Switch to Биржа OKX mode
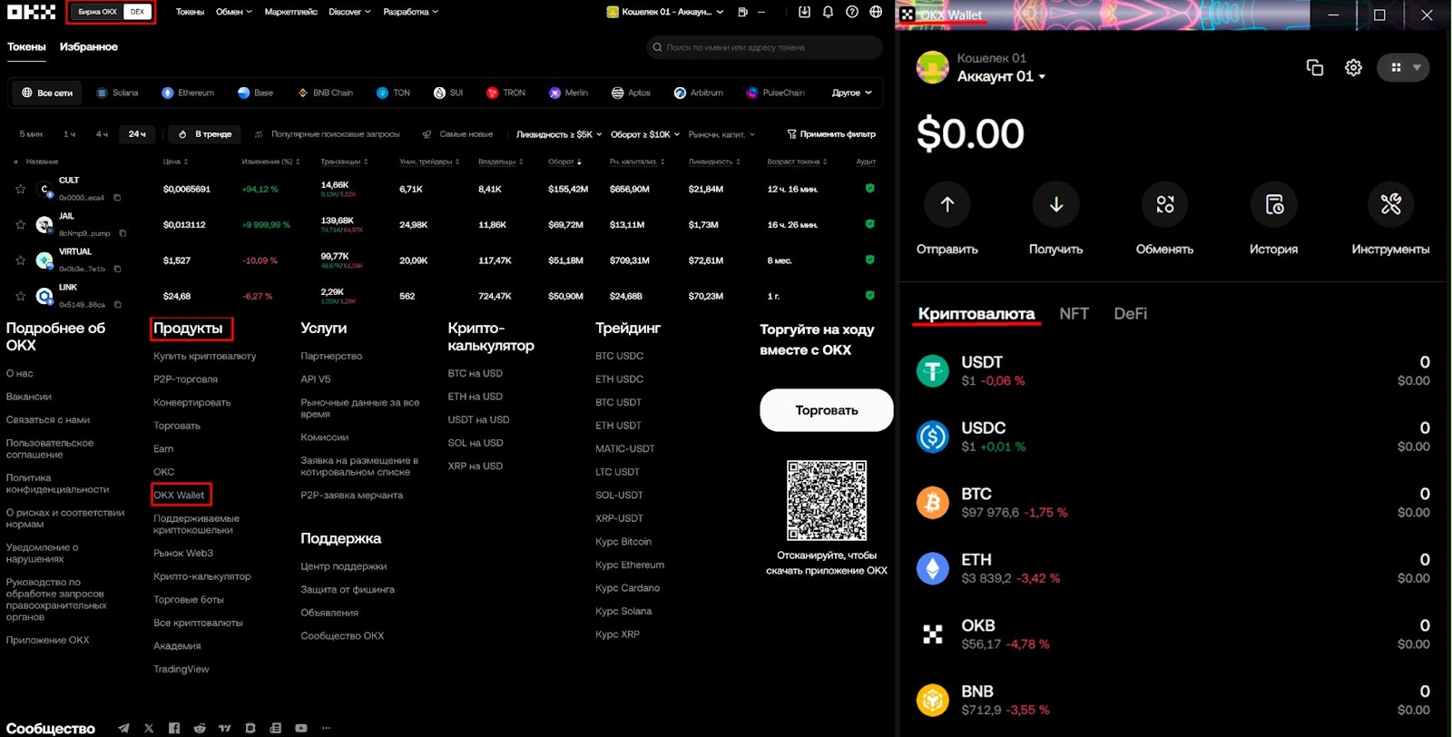 [x=98, y=12]
